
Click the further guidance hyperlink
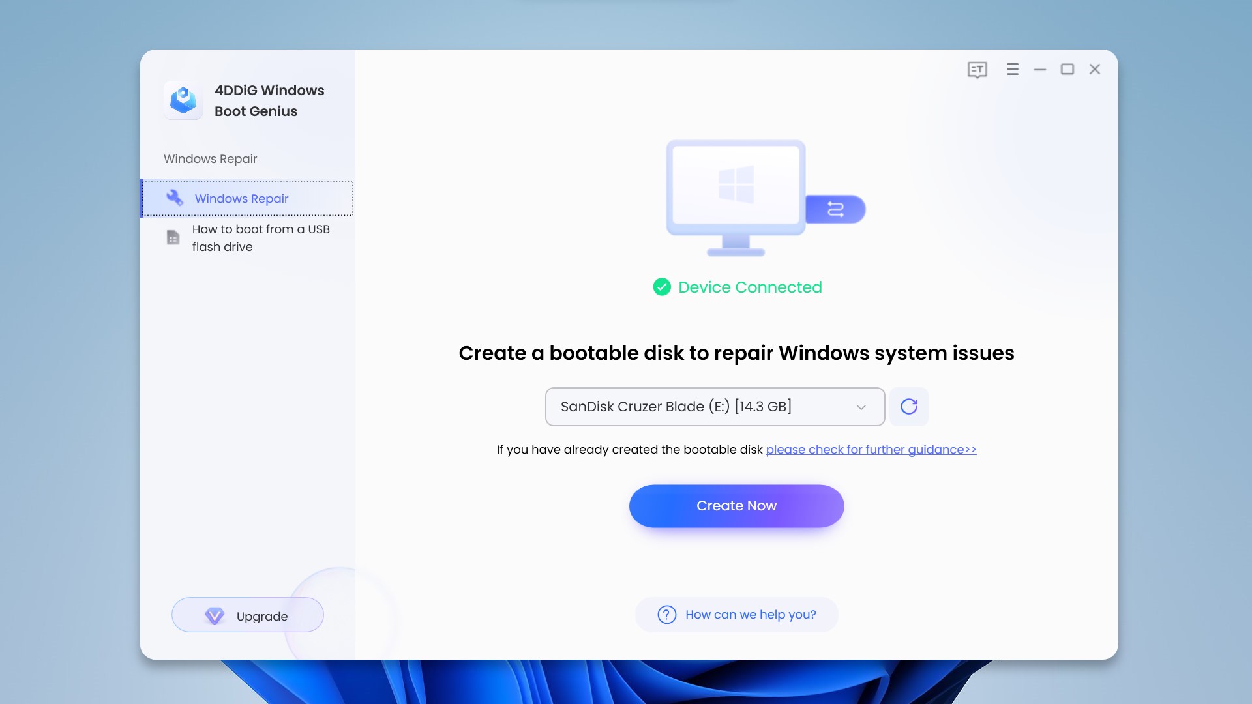click(871, 448)
